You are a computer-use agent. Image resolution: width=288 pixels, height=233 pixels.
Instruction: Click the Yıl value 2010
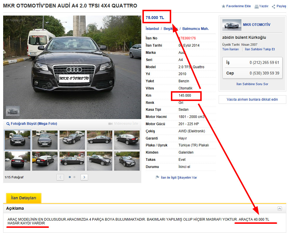pyautogui.click(x=182, y=74)
